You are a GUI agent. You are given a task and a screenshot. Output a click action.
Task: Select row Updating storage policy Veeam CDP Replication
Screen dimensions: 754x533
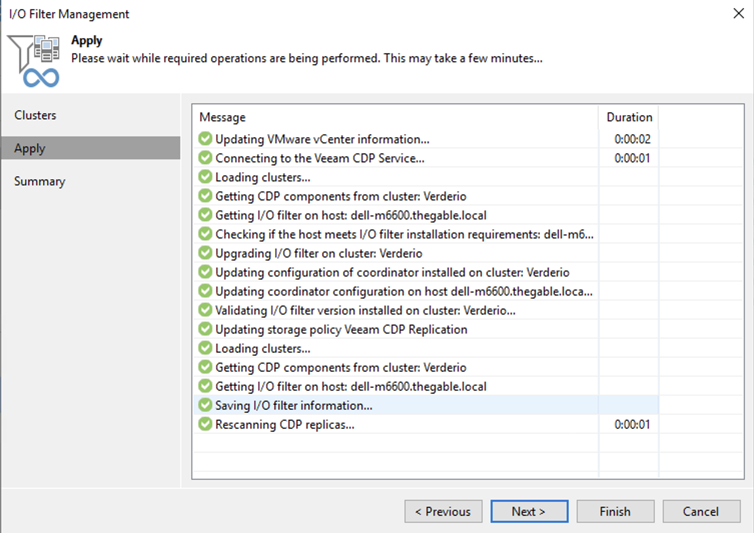(426, 329)
